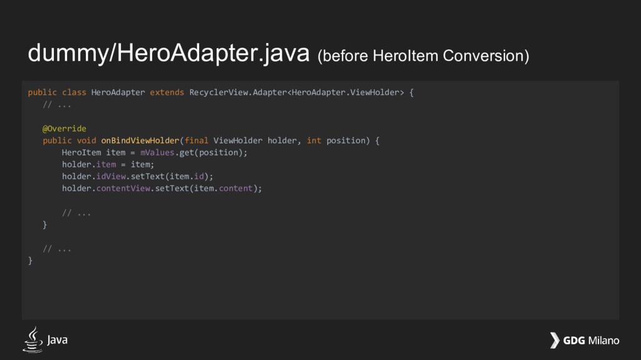Click the 'void' return type keyword

pyautogui.click(x=86, y=141)
